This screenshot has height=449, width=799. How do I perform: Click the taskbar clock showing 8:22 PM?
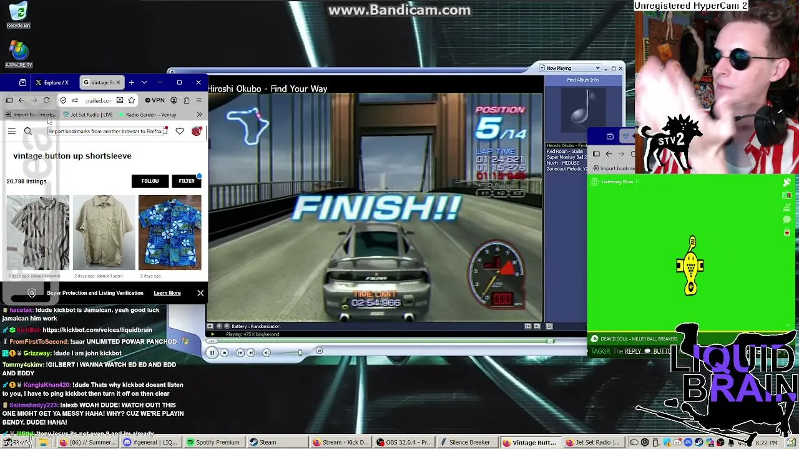click(766, 443)
